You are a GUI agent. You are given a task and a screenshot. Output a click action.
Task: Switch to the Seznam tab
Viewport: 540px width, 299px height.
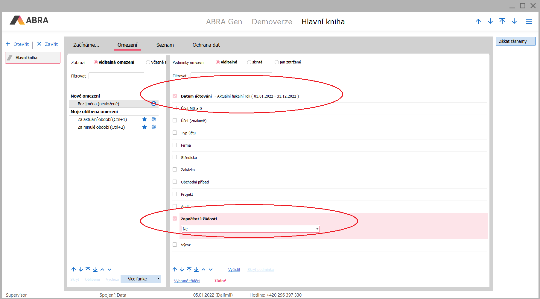[x=165, y=45]
